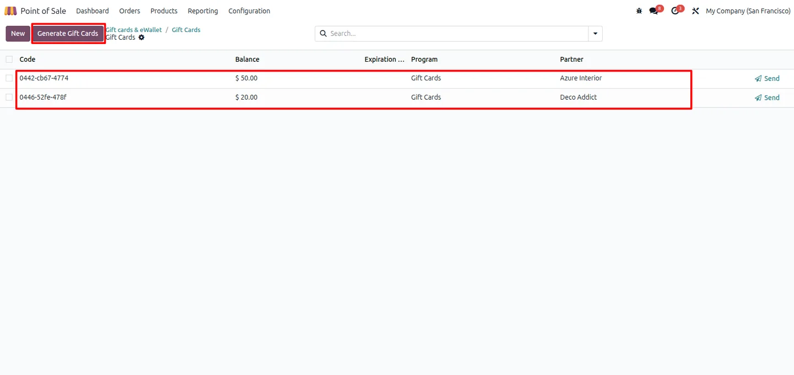
Task: Sort by the Partner column header
Action: [571, 59]
